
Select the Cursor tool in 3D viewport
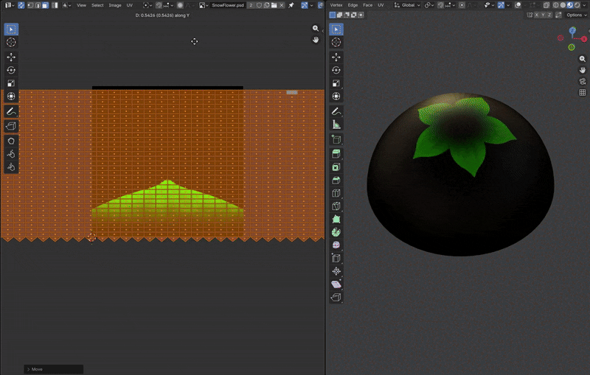pyautogui.click(x=336, y=43)
